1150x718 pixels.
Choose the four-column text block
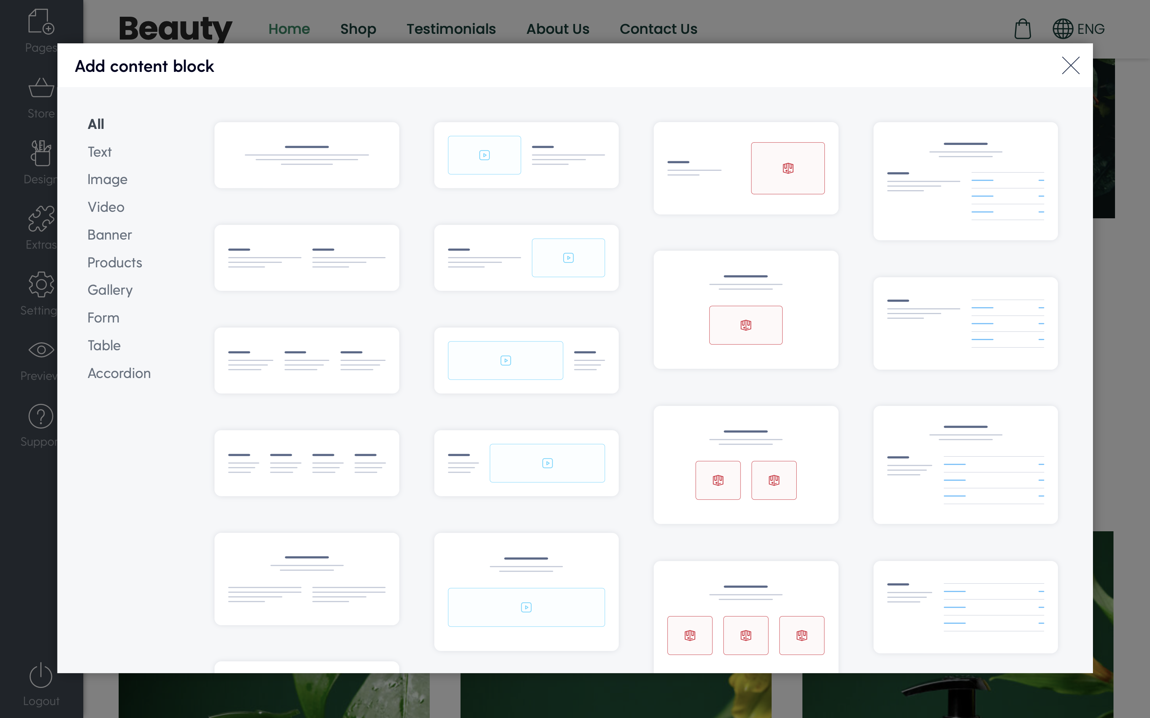[307, 463]
